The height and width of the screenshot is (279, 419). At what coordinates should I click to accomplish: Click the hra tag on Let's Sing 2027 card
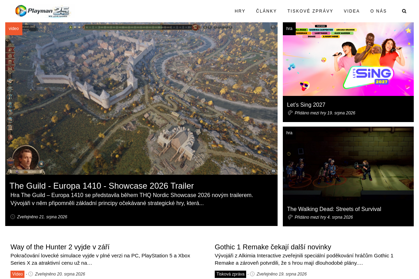289,29
